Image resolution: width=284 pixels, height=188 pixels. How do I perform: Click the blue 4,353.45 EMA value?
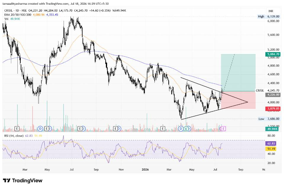52,15
